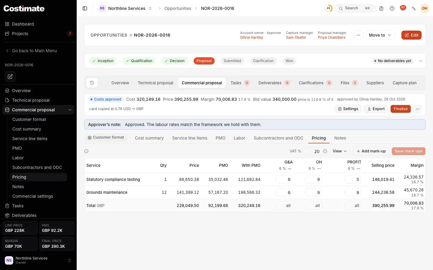This screenshot has height=270, width=433.
Task: Open the OH user avatar
Action: point(425,8)
